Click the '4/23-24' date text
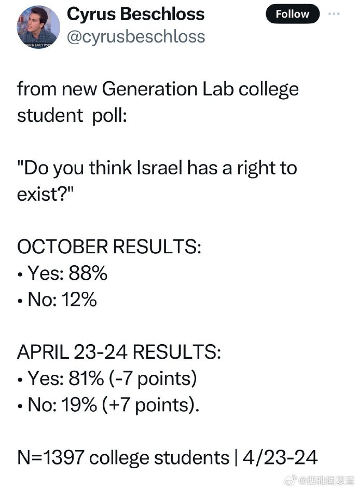This screenshot has height=489, width=358. tap(280, 457)
